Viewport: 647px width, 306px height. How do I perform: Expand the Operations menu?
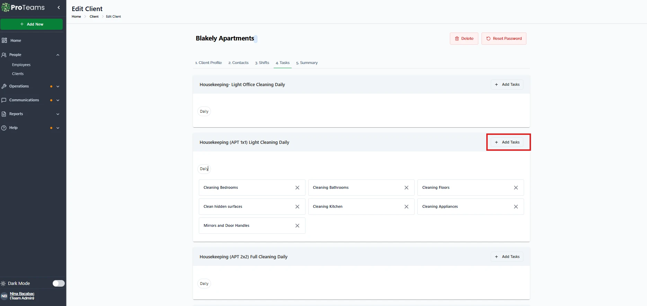pos(58,86)
